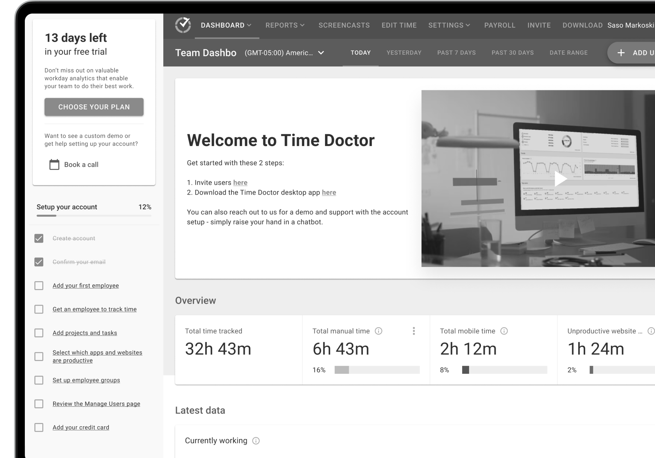This screenshot has width=655, height=458.
Task: Open the Screencasts menu item
Action: click(344, 25)
